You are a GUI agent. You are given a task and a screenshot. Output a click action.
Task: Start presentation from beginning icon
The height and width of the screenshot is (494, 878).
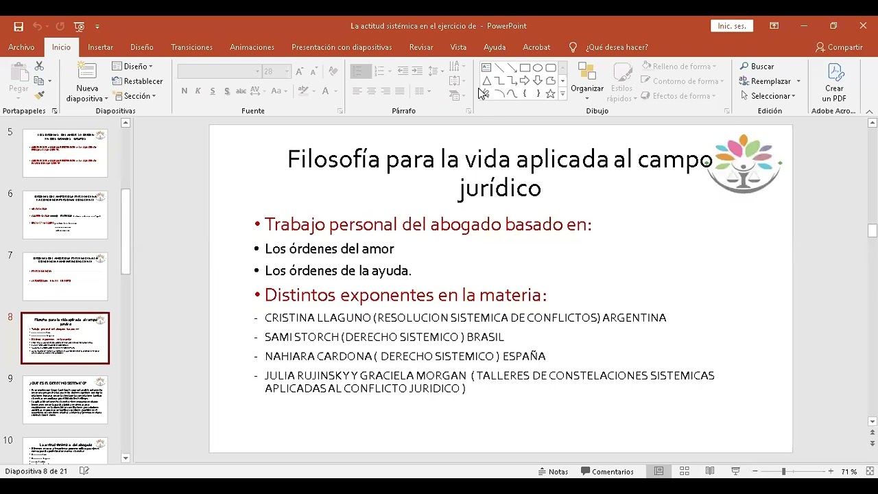(x=79, y=26)
